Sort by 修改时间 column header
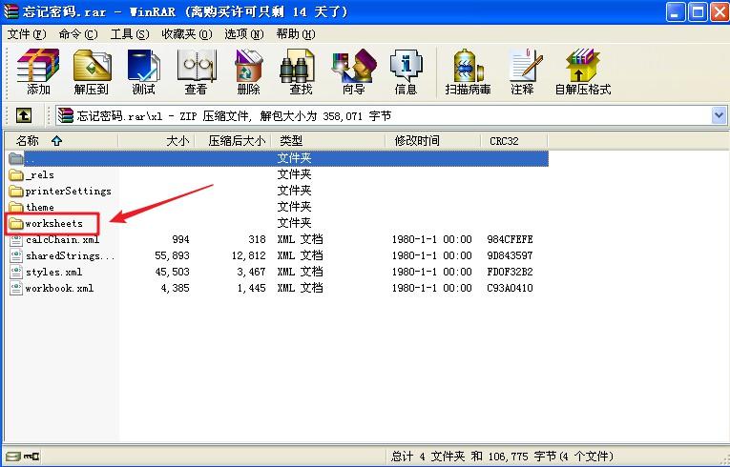This screenshot has height=467, width=730. coord(433,140)
